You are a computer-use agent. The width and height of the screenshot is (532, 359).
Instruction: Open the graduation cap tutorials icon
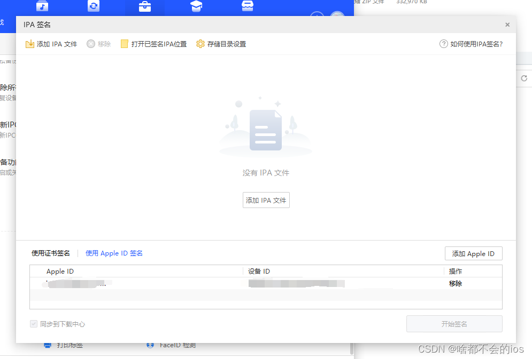coord(196,6)
